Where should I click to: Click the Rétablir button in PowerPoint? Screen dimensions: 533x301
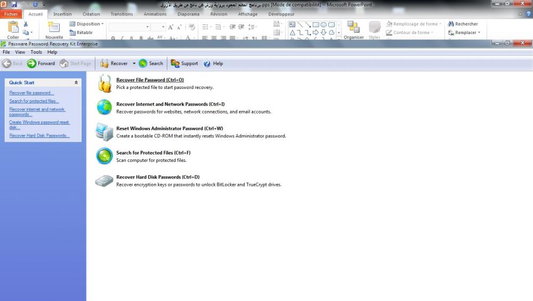coord(81,32)
